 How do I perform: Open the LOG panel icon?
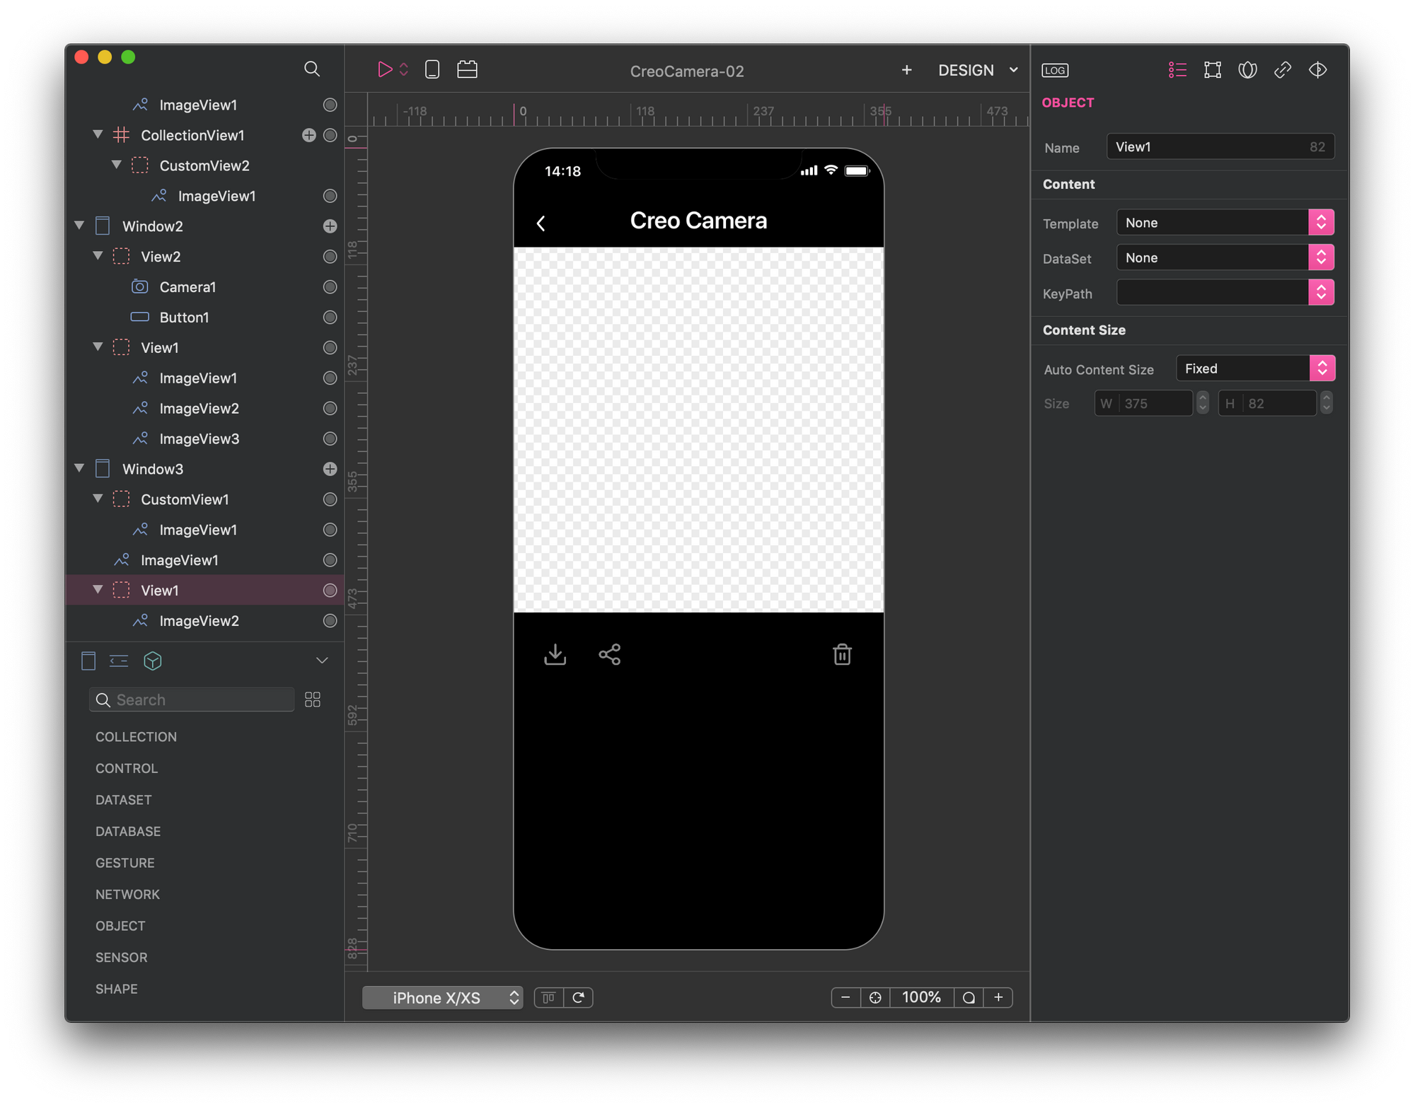coord(1055,70)
